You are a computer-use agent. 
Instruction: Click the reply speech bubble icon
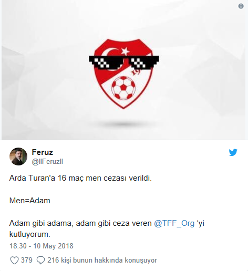tap(40, 260)
